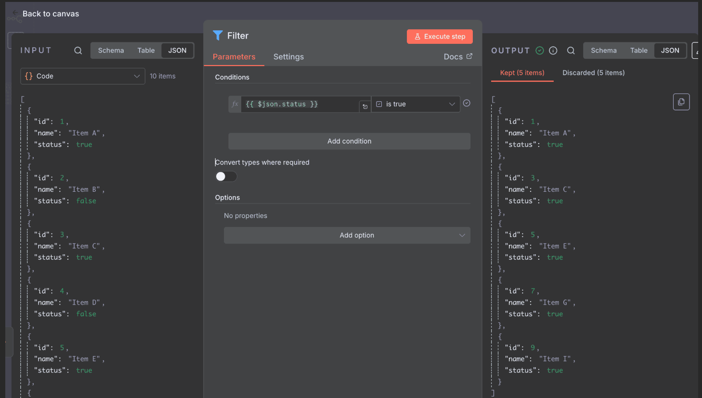702x398 pixels.
Task: Click "Item A" value in INPUT JSON
Action: pos(84,133)
